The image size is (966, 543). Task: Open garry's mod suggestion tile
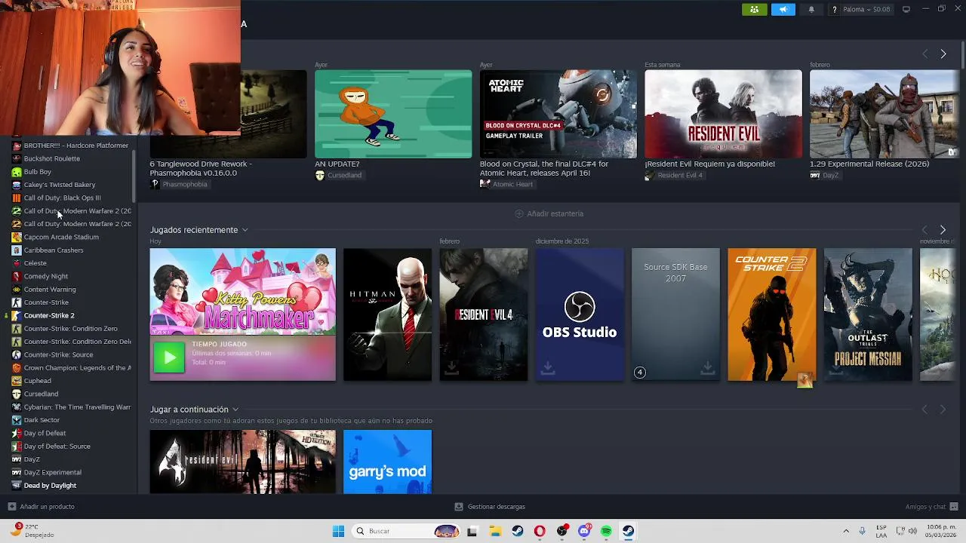coord(387,462)
